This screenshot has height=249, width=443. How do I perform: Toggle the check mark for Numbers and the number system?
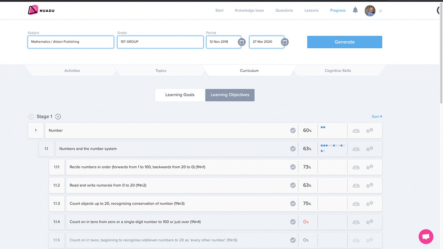point(293,149)
